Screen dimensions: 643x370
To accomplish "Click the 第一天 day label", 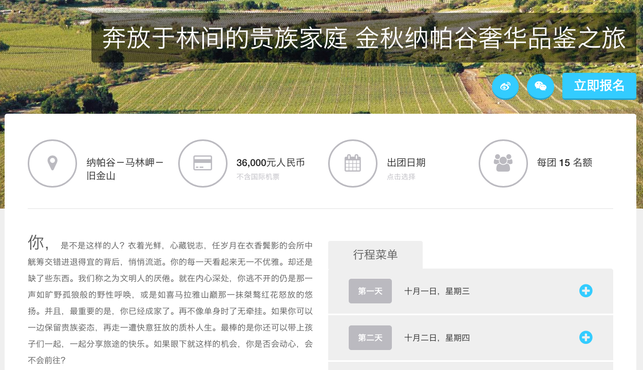I will click(x=370, y=291).
